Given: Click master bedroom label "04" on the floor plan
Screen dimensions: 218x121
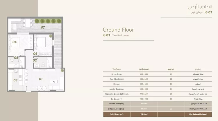Looking at the screenshot, I should tap(15, 42).
